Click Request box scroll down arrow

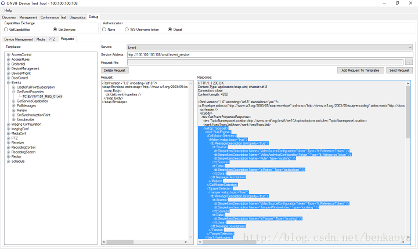pyautogui.click(x=190, y=237)
